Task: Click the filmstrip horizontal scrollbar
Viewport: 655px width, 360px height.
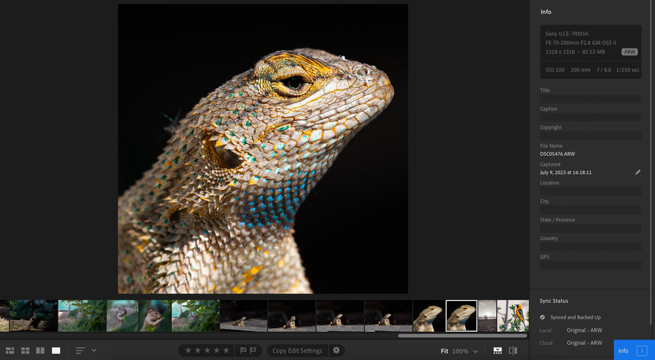Action: click(x=462, y=336)
